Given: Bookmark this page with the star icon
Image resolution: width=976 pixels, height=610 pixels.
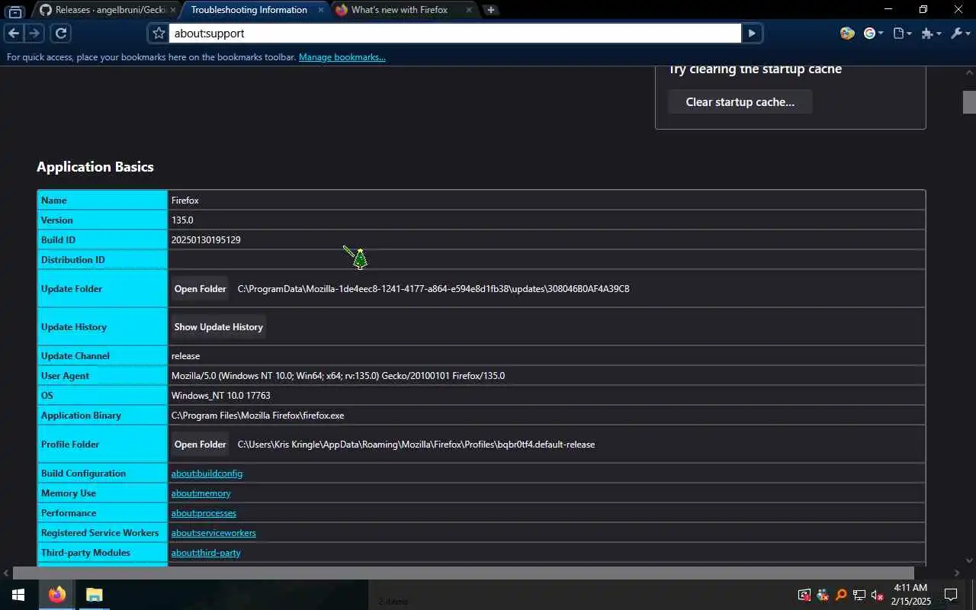Looking at the screenshot, I should click(159, 34).
